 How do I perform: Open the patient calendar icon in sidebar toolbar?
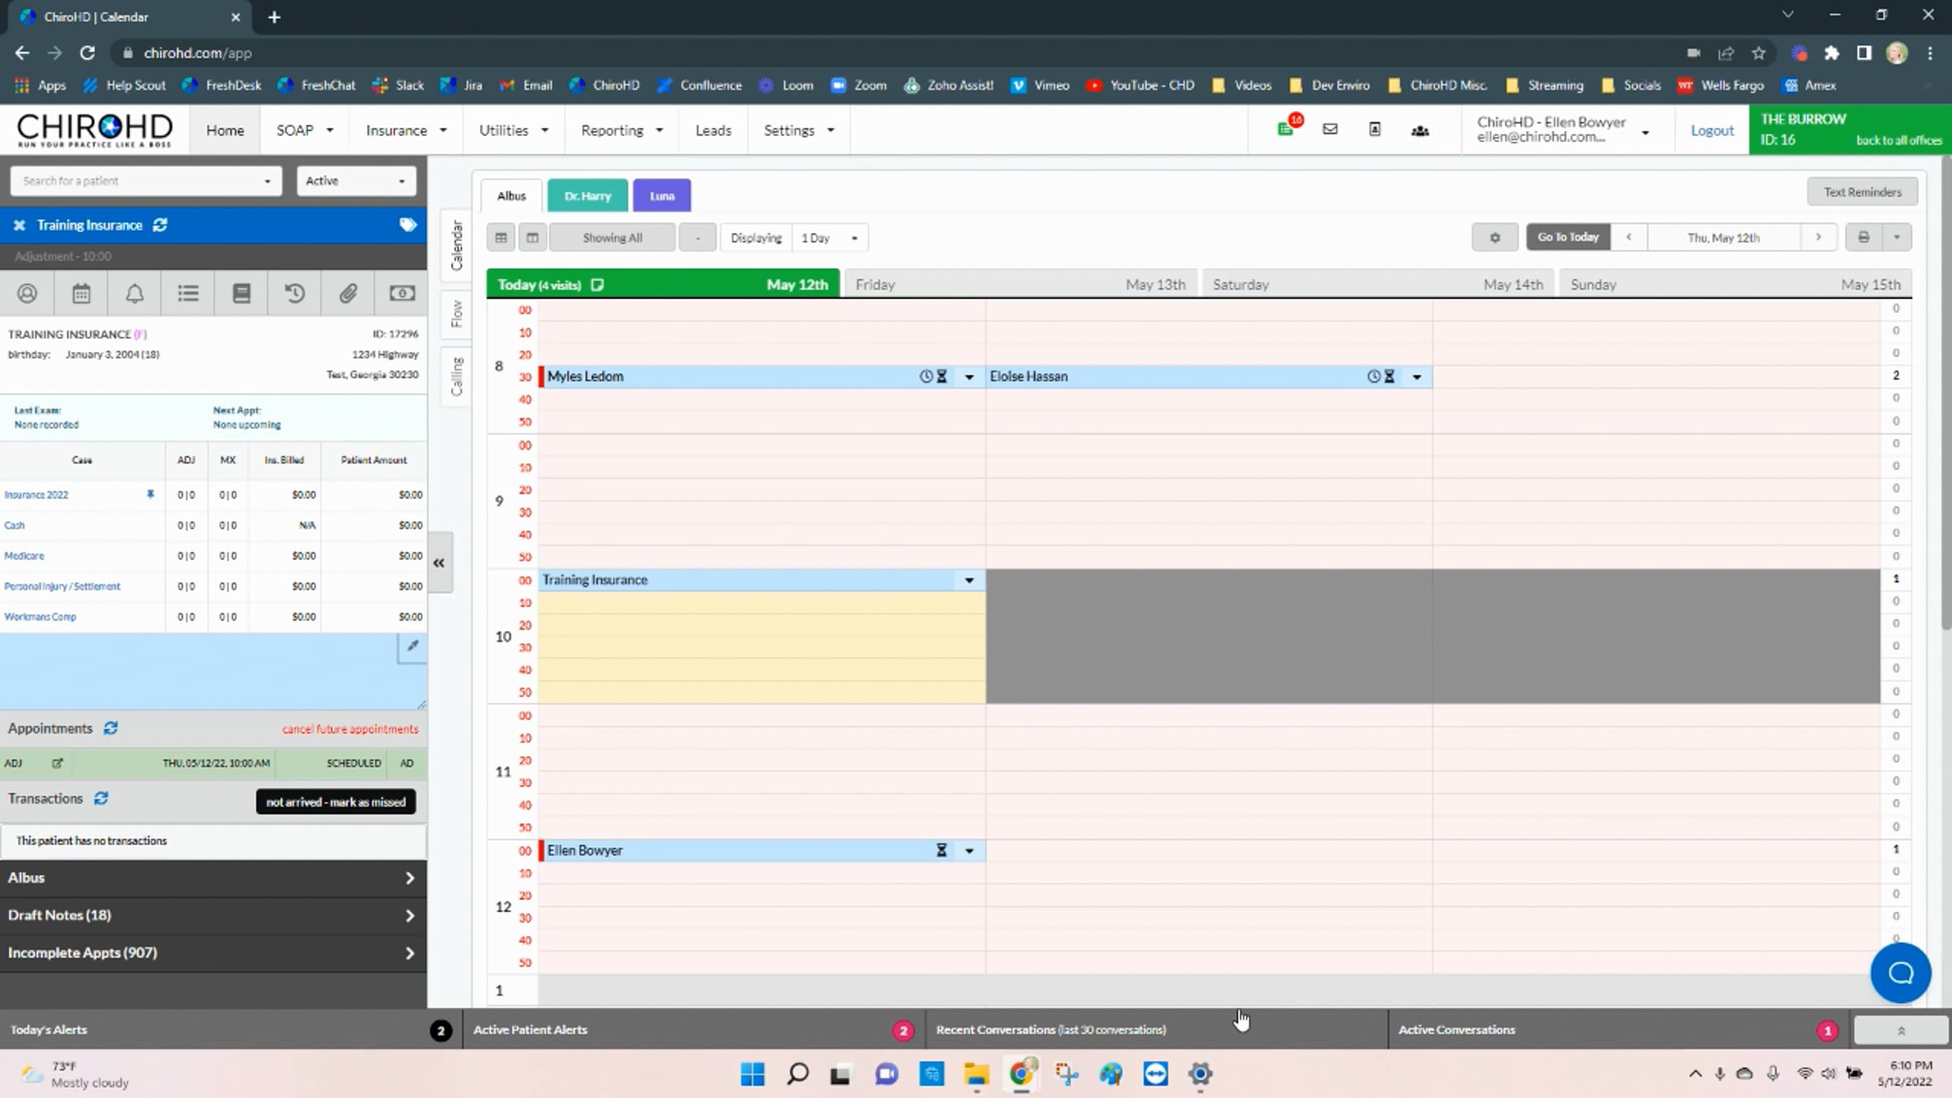tap(81, 293)
